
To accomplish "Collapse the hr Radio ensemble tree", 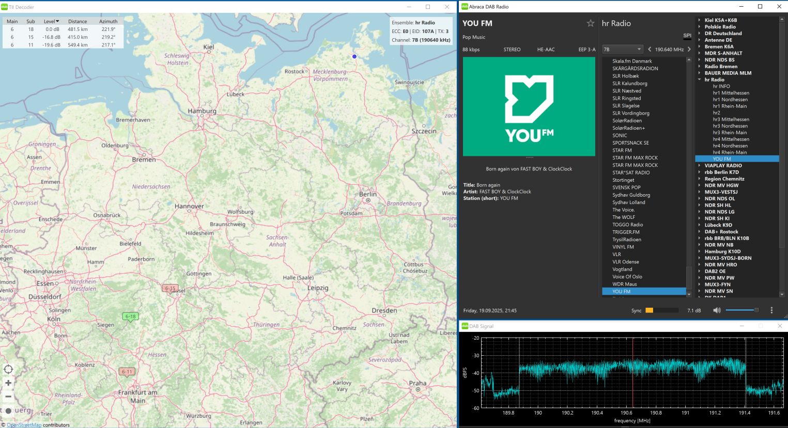I will pos(700,80).
